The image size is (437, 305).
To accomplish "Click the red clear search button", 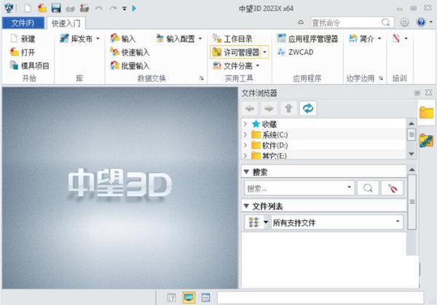I will pos(393,188).
